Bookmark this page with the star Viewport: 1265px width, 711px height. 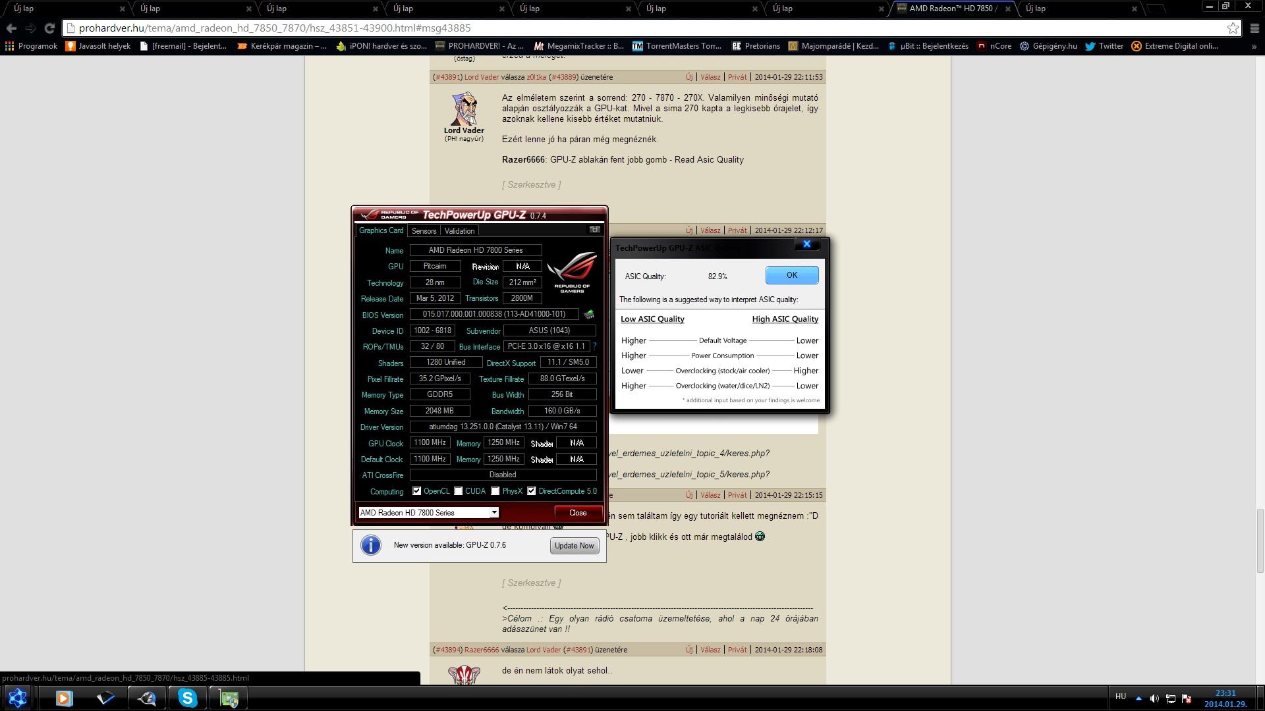[1233, 28]
